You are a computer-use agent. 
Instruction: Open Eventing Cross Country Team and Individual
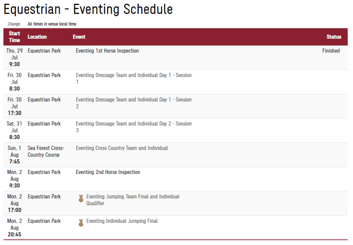[122, 148]
